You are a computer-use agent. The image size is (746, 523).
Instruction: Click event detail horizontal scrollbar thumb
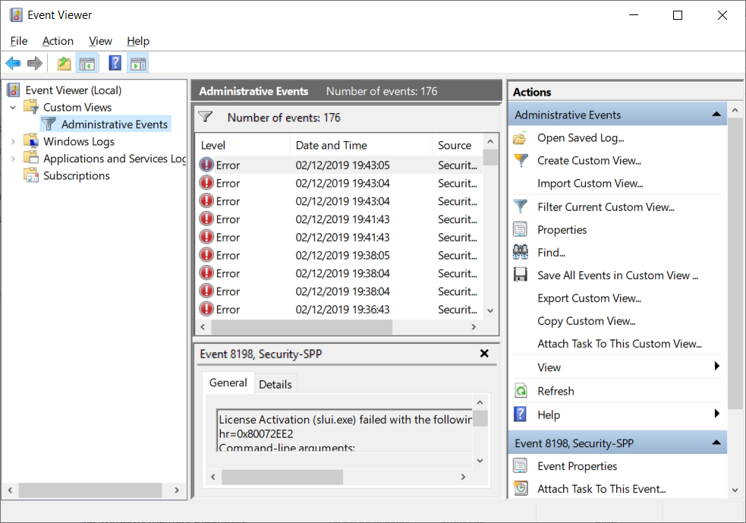(282, 477)
